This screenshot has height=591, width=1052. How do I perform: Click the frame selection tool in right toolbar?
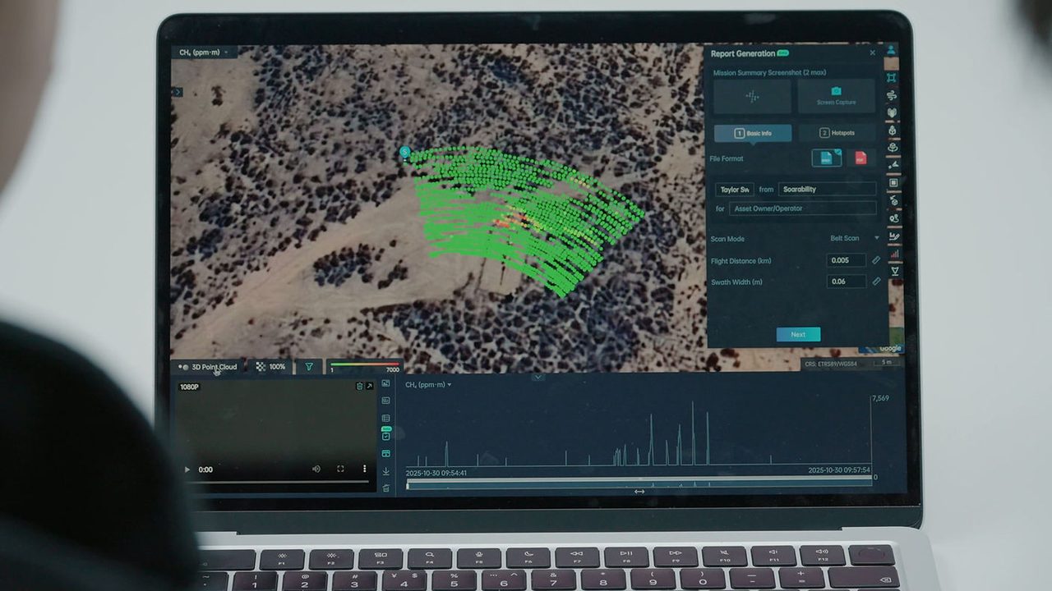point(892,77)
